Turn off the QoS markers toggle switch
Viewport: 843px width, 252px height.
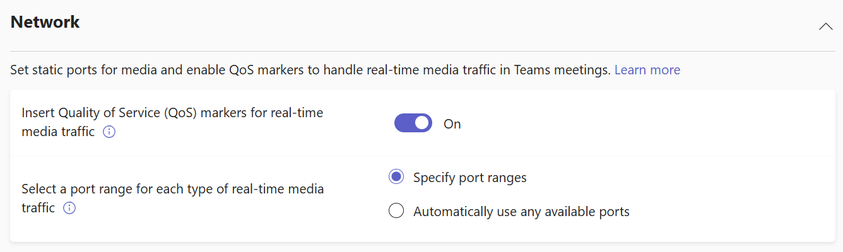click(x=413, y=123)
